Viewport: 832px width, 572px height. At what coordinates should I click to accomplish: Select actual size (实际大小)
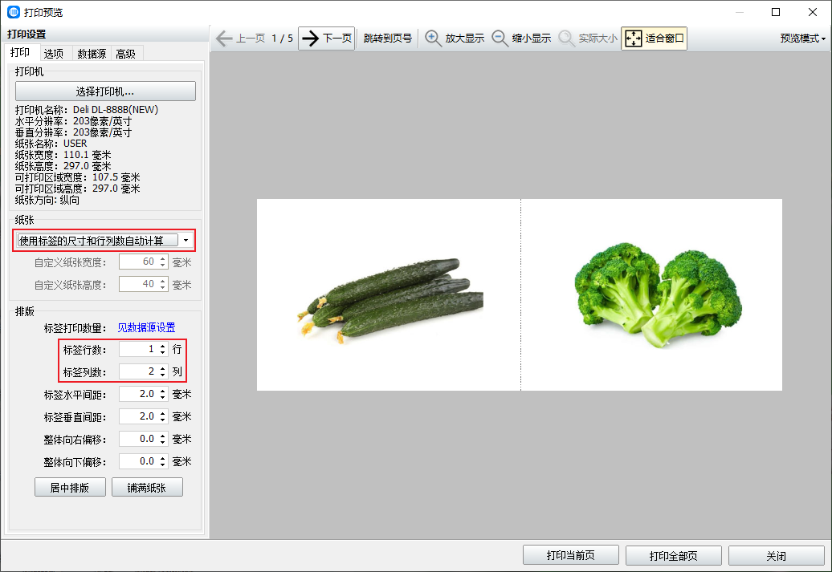tap(588, 39)
